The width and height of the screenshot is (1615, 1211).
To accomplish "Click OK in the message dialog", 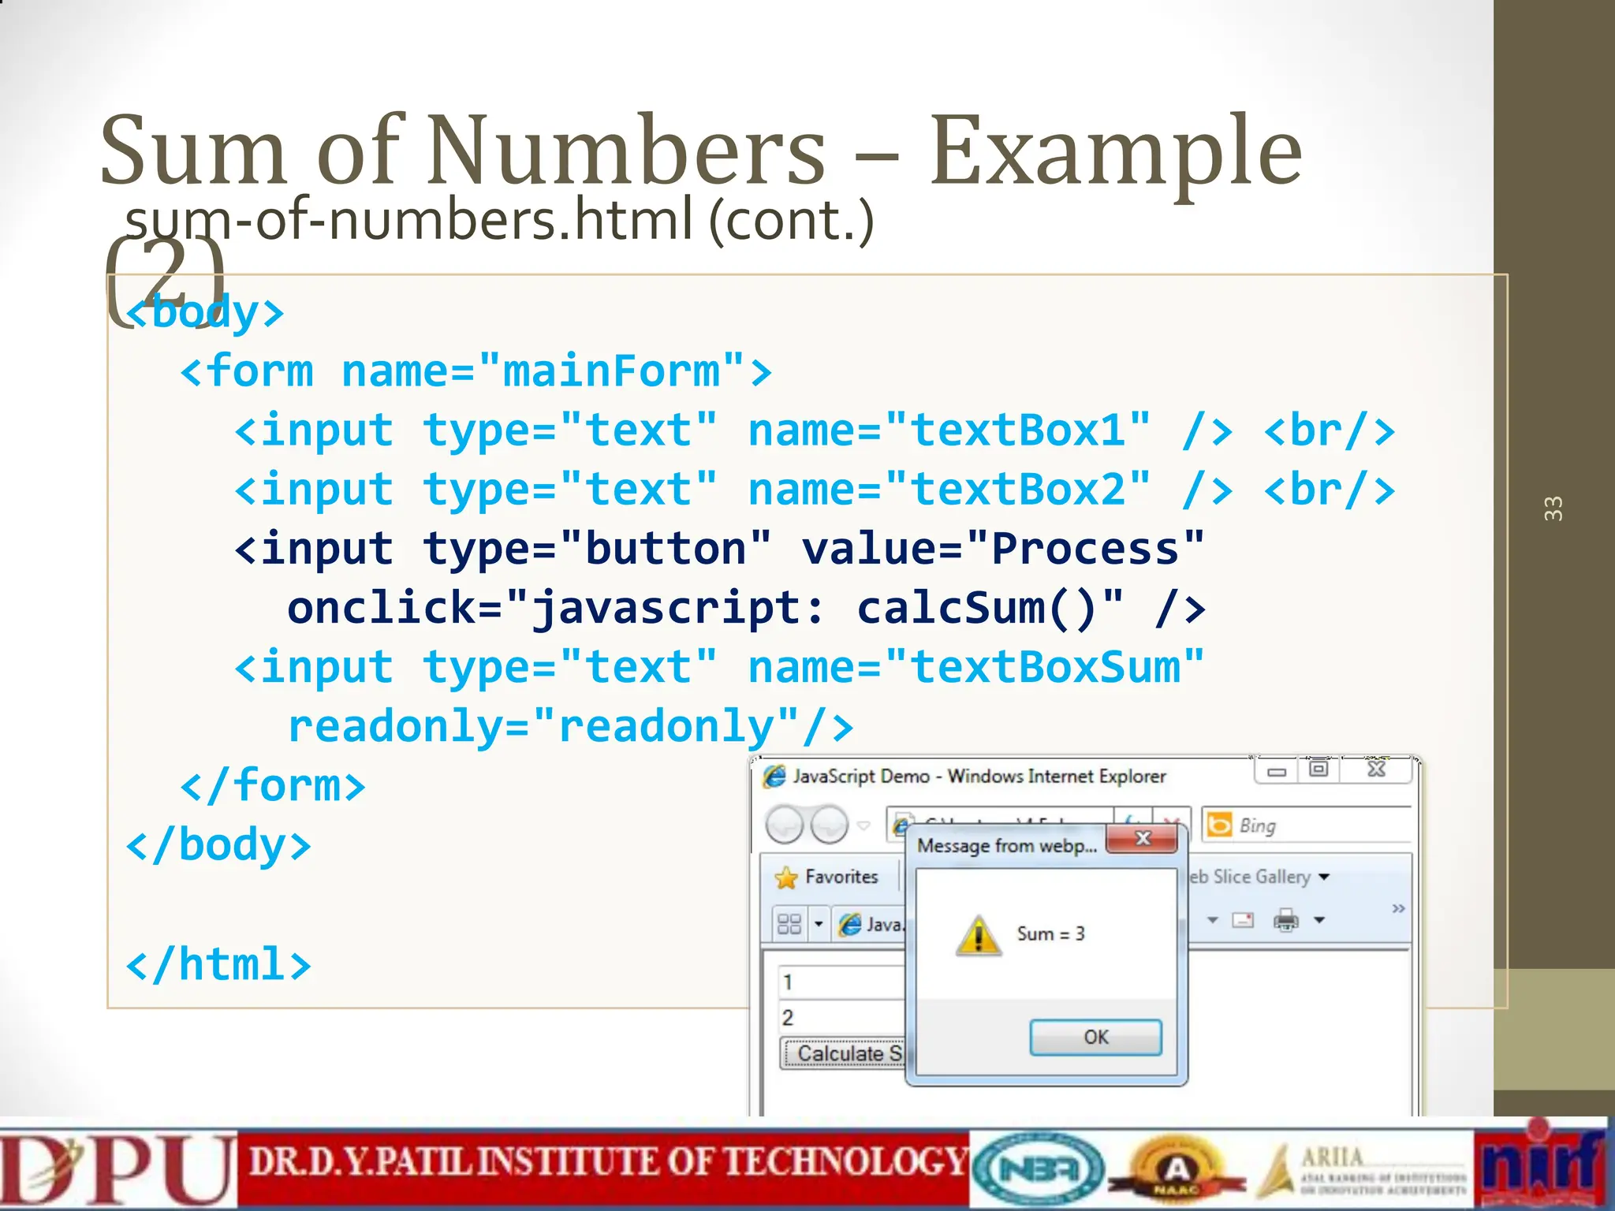I will (1095, 1037).
